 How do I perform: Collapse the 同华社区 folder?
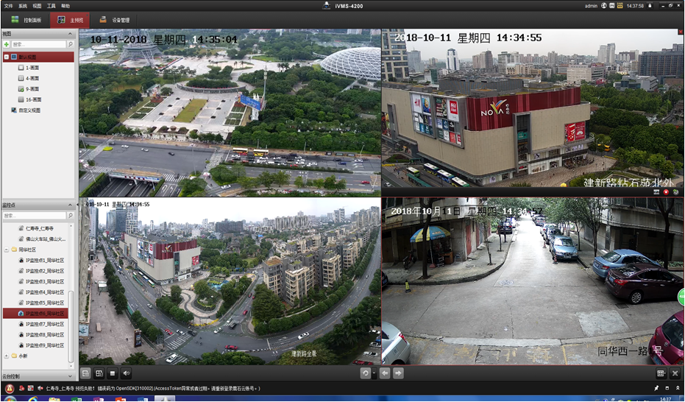(7, 250)
